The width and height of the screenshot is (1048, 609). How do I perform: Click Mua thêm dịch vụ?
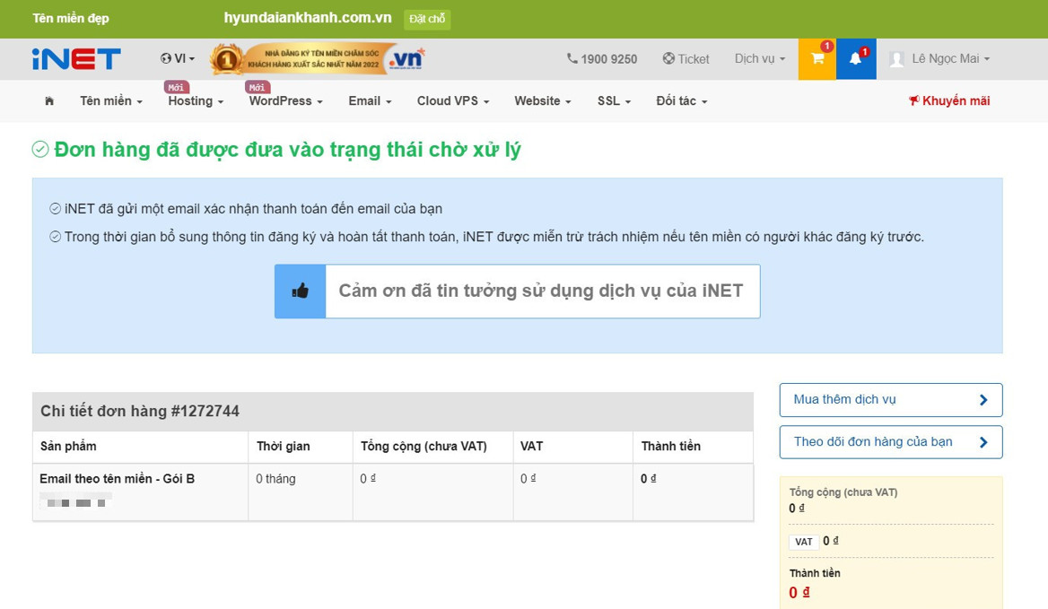[x=890, y=399]
